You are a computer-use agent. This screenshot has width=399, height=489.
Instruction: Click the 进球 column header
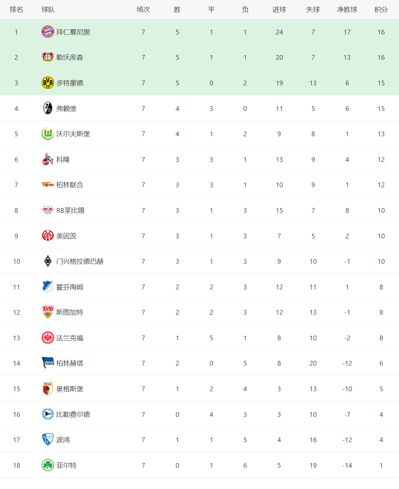point(279,10)
